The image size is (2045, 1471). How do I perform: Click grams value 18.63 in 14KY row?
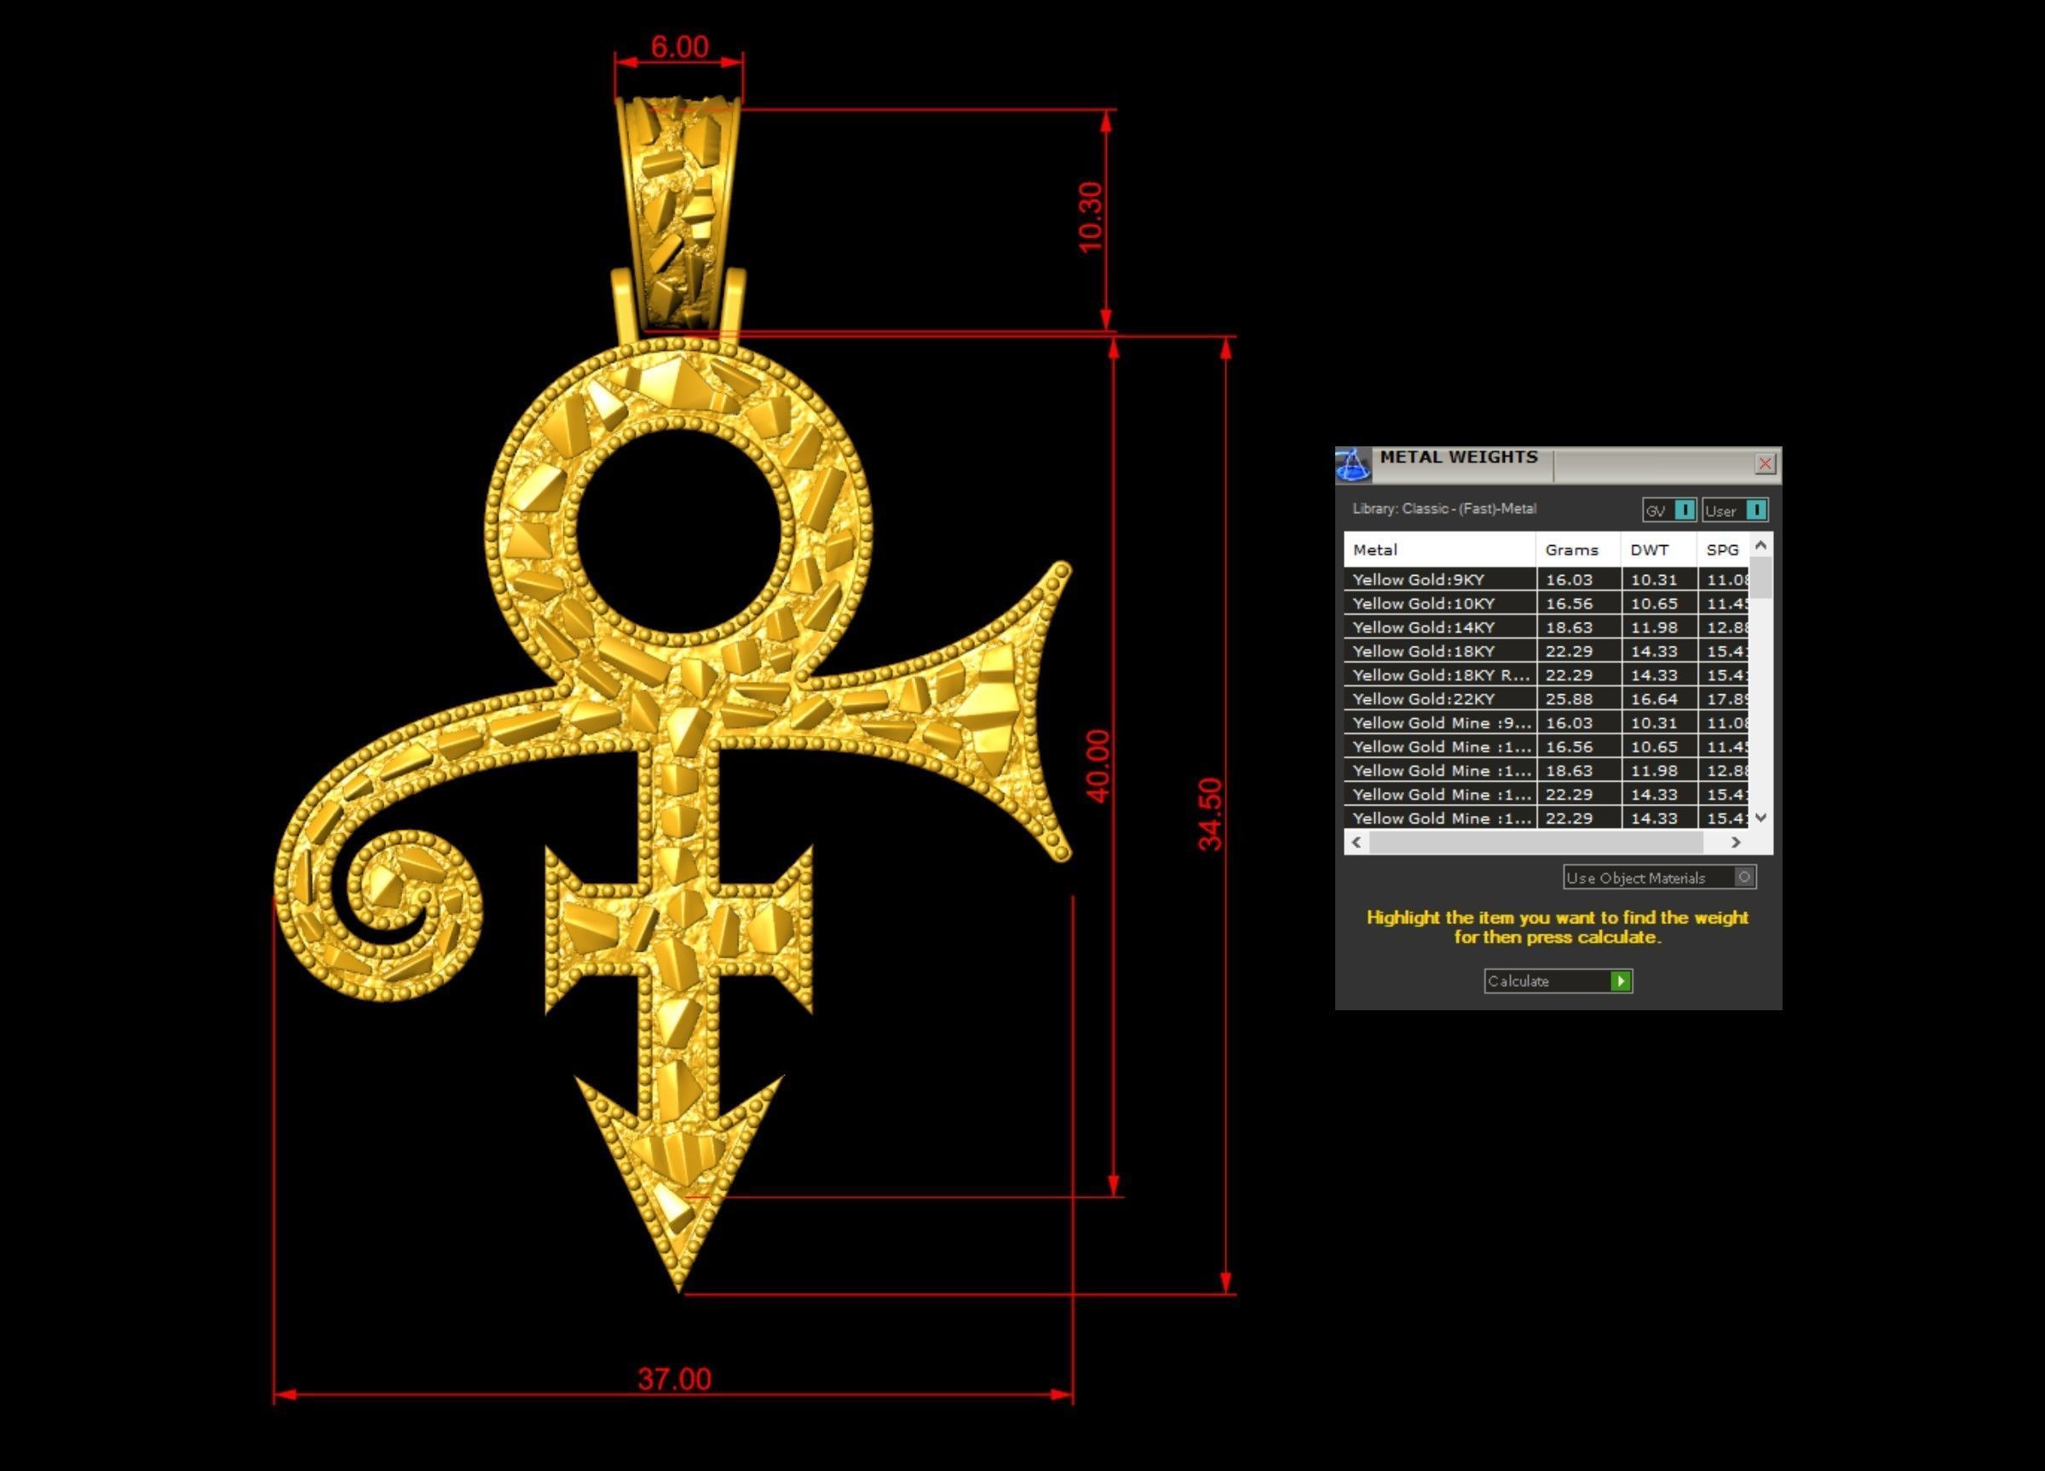coord(1569,628)
